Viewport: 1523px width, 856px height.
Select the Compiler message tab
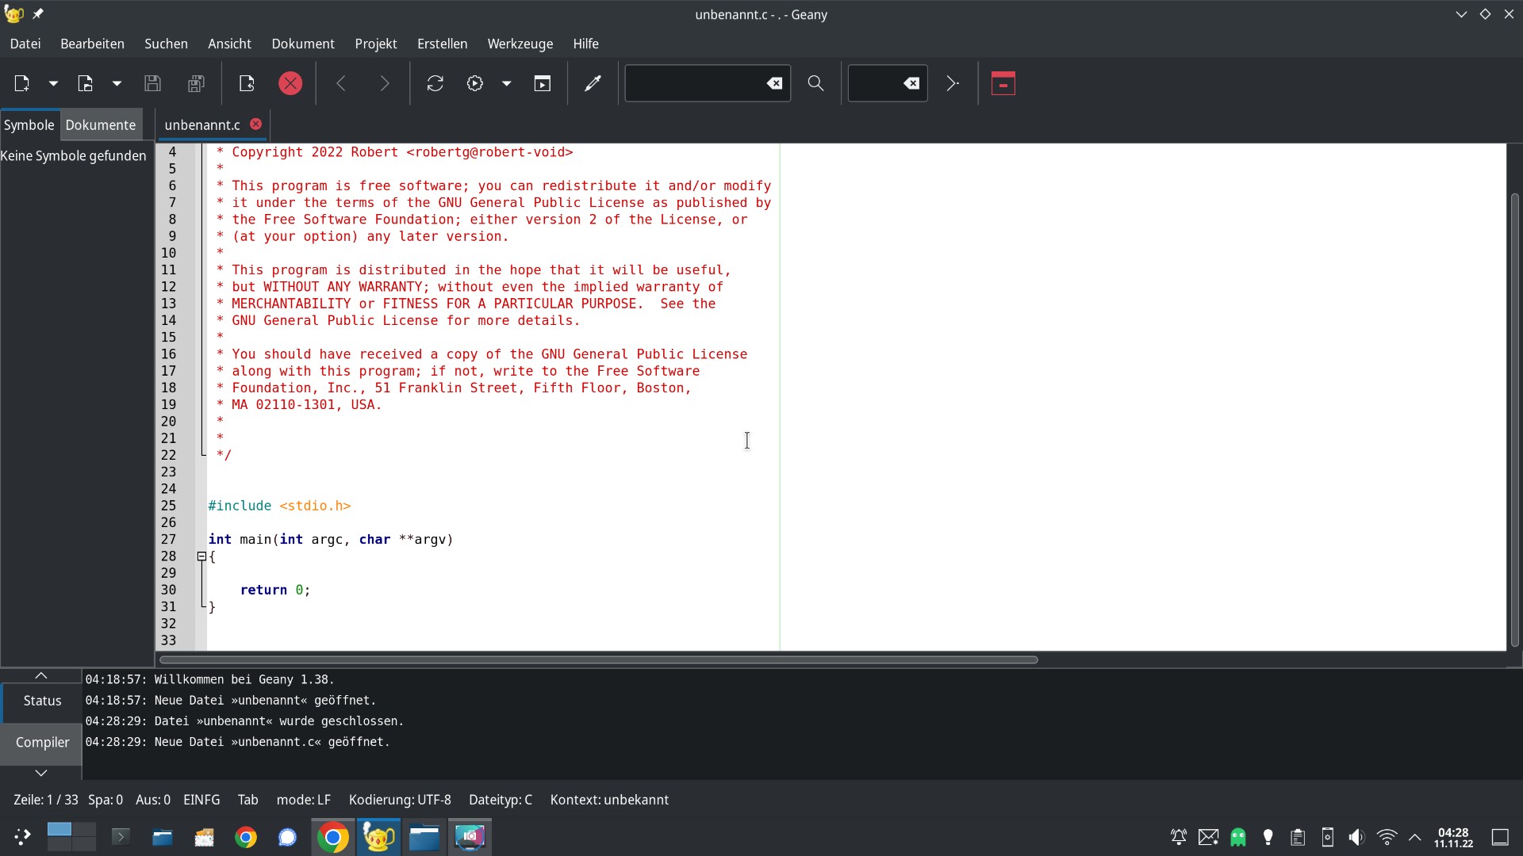42,743
